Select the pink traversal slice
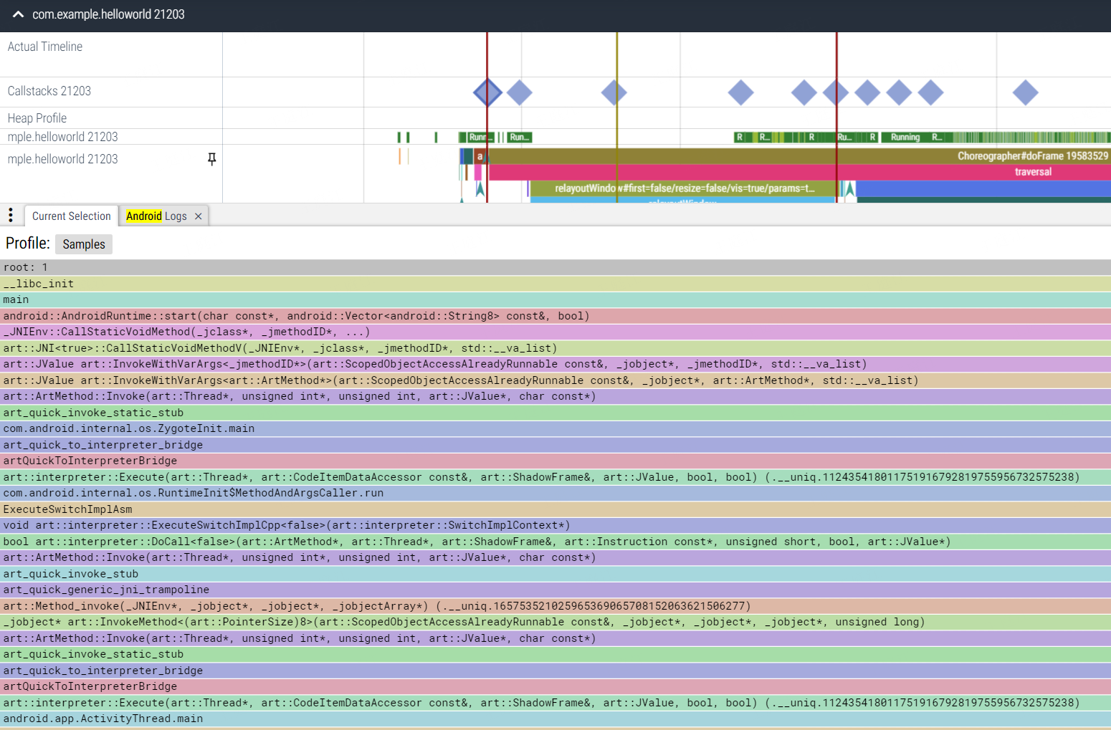 [x=799, y=172]
